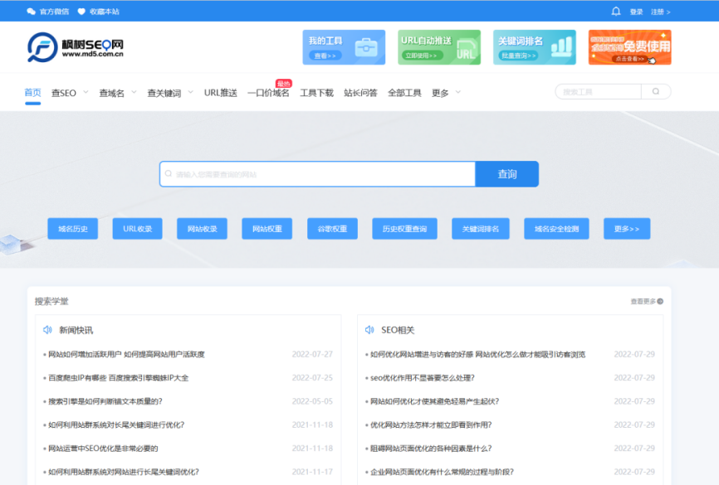Select the 域名历史 quick tool button
719x485 pixels.
pos(73,229)
